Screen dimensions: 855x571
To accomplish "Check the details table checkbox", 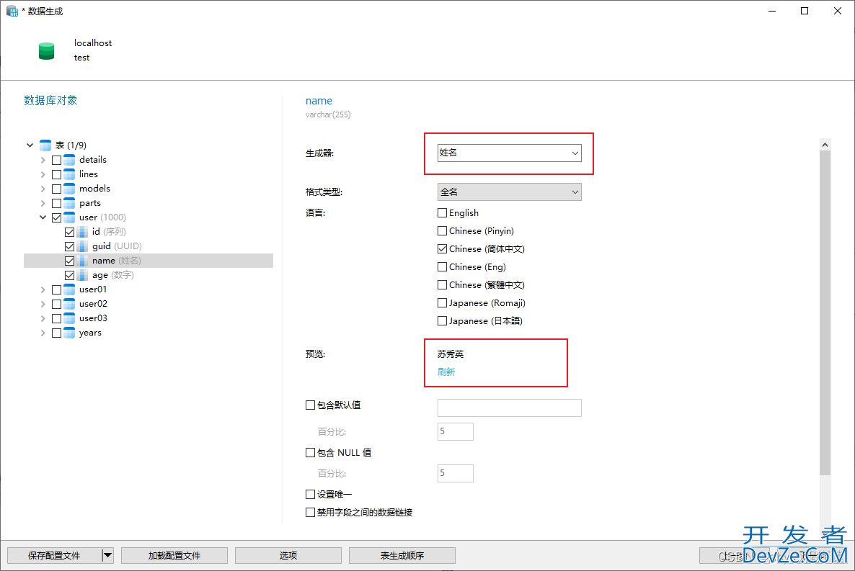I will [56, 160].
